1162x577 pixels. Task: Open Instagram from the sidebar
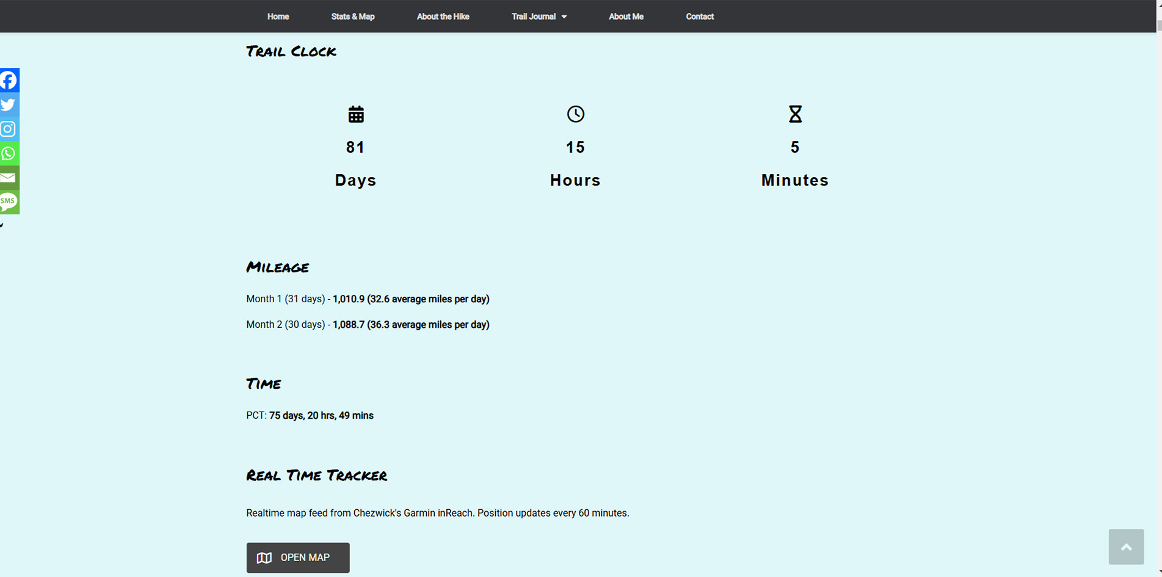9,129
